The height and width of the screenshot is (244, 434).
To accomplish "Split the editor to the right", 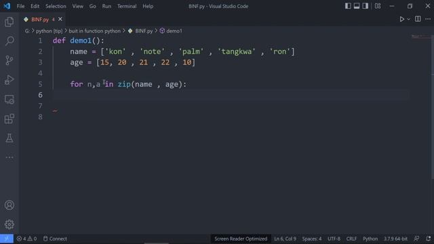I will (x=418, y=19).
